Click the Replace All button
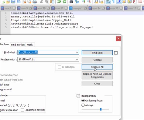Screen dimensions: 144x120 coord(97,67)
